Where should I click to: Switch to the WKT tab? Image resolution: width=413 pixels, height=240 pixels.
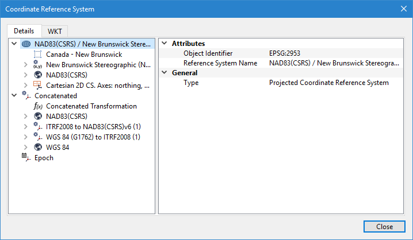(x=55, y=31)
